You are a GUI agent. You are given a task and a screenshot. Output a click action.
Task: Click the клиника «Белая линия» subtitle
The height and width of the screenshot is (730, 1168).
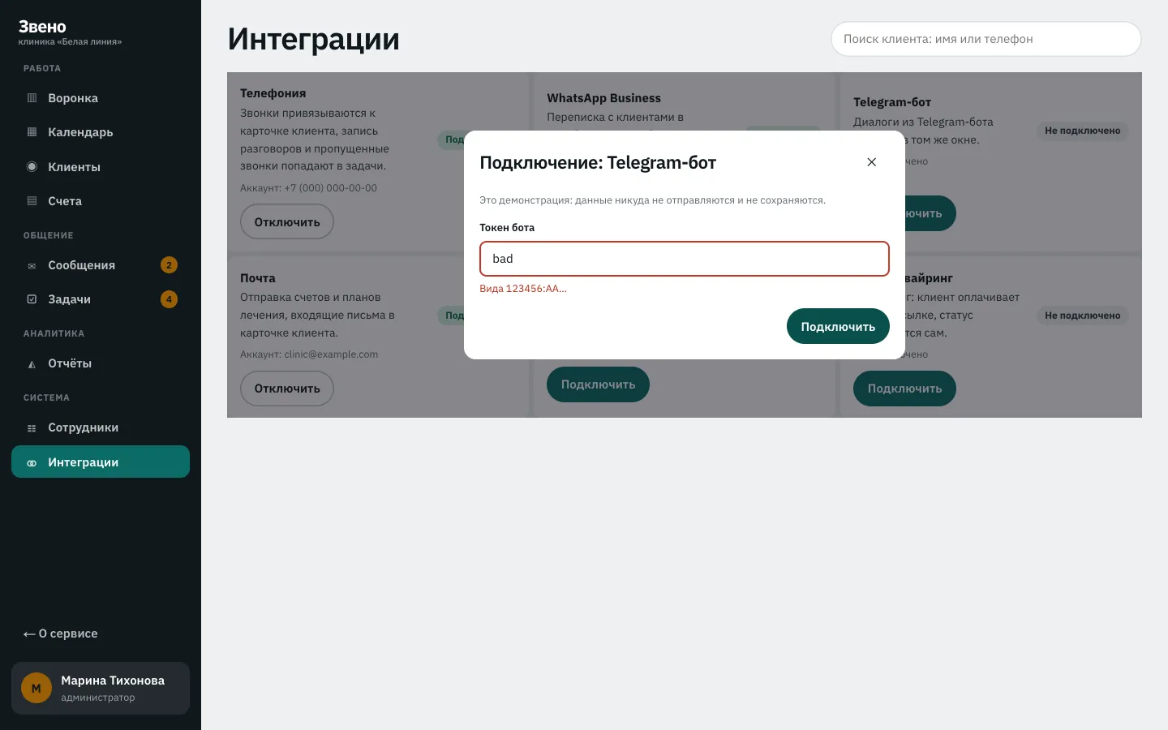[x=70, y=42]
